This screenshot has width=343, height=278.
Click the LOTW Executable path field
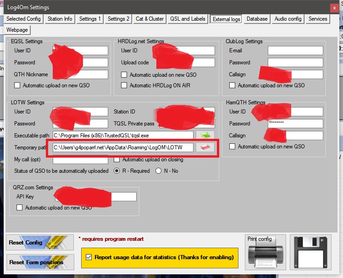pos(123,136)
